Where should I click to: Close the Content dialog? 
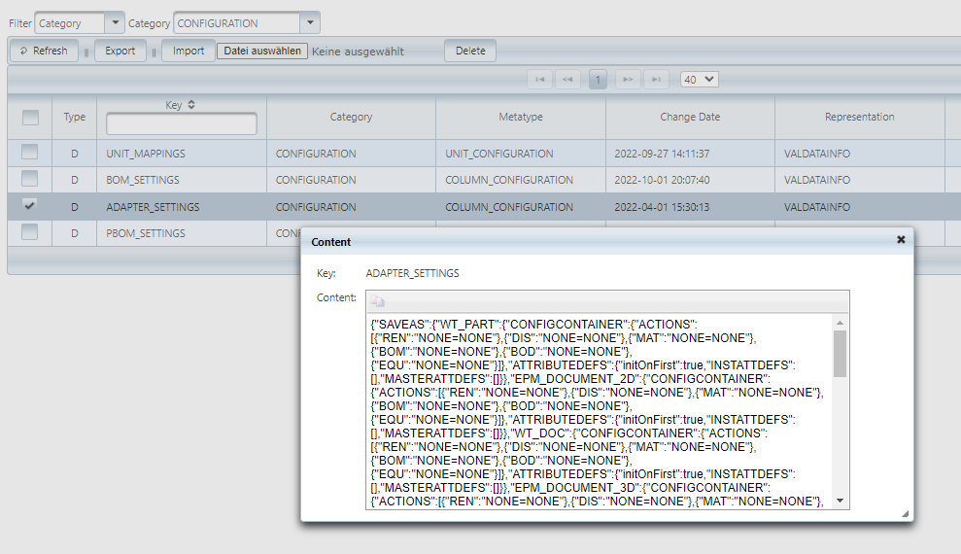click(900, 239)
